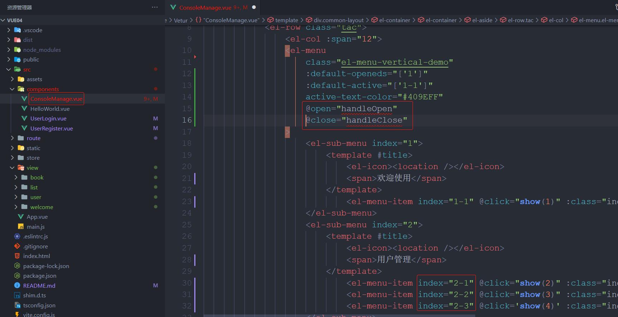The width and height of the screenshot is (618, 317).
Task: Collapse the view folder chevron
Action: coord(13,168)
